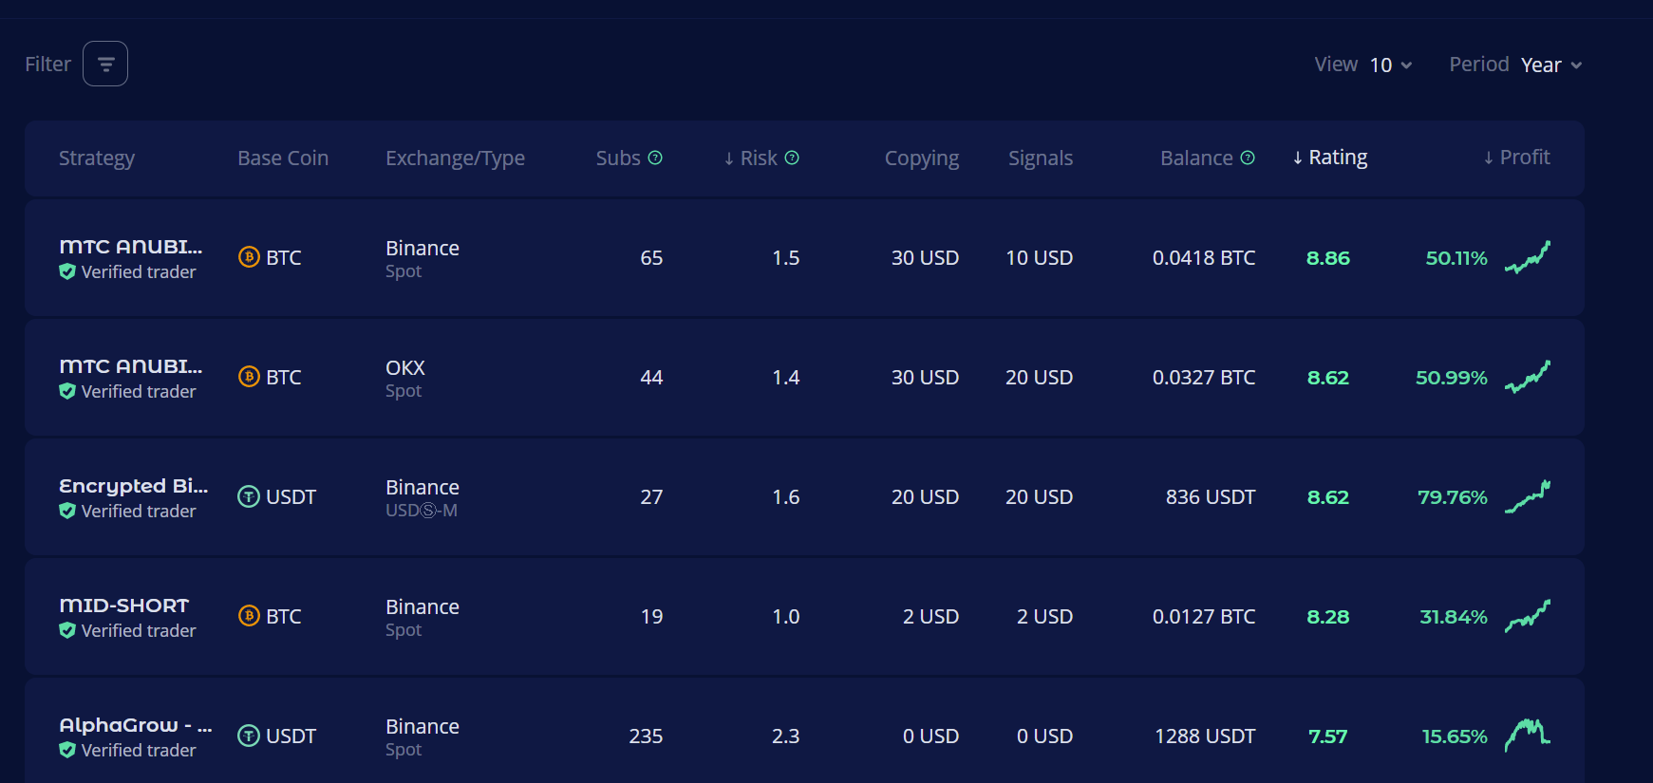Sort the table by Rating
Screen dimensions: 1653x783
pos(1329,158)
